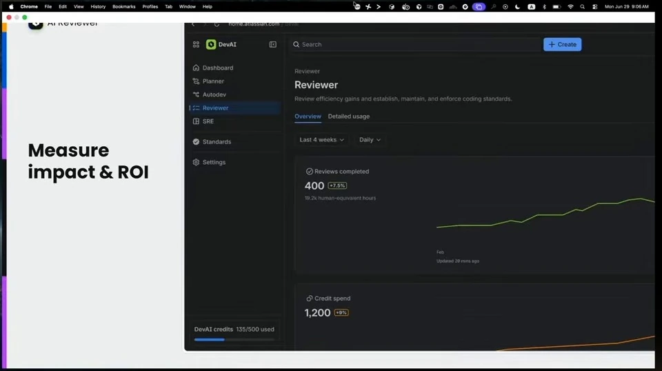Image resolution: width=662 pixels, height=371 pixels.
Task: Open the View menu
Action: click(x=79, y=7)
